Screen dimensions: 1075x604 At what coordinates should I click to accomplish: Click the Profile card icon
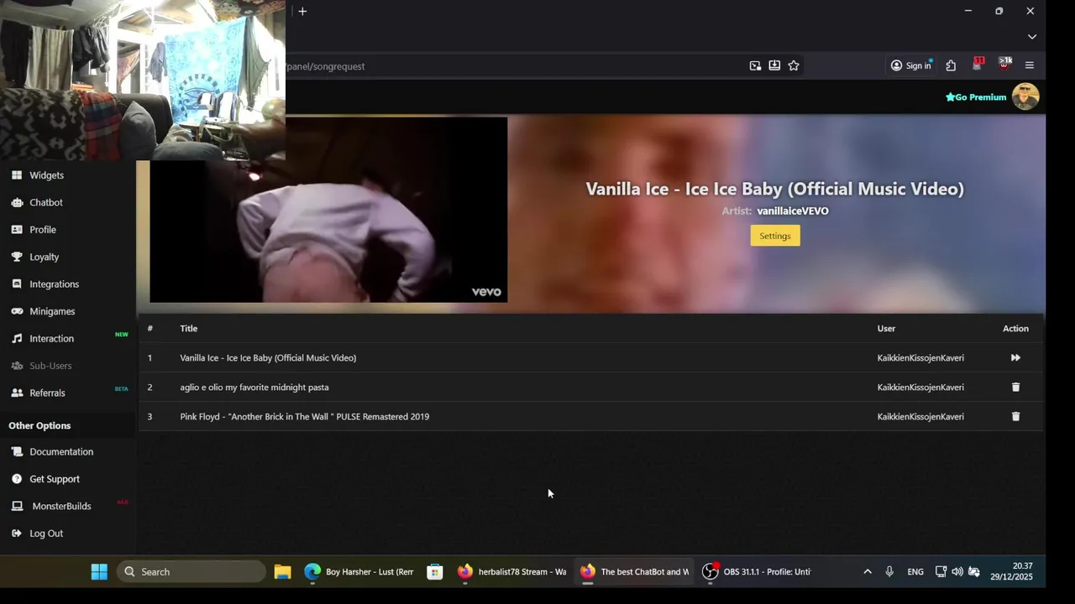17,230
